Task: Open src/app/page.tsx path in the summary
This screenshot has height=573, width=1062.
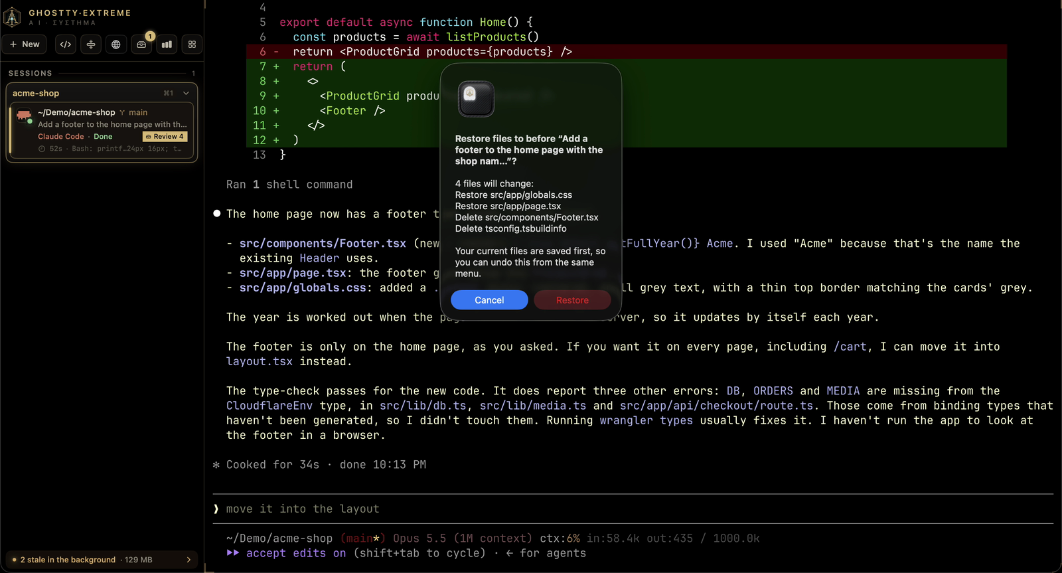Action: (293, 273)
